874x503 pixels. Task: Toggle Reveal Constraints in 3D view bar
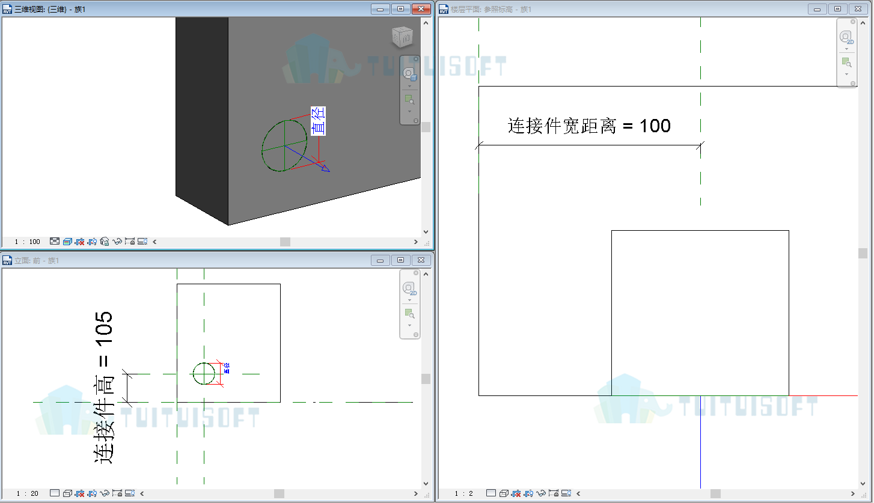point(130,241)
